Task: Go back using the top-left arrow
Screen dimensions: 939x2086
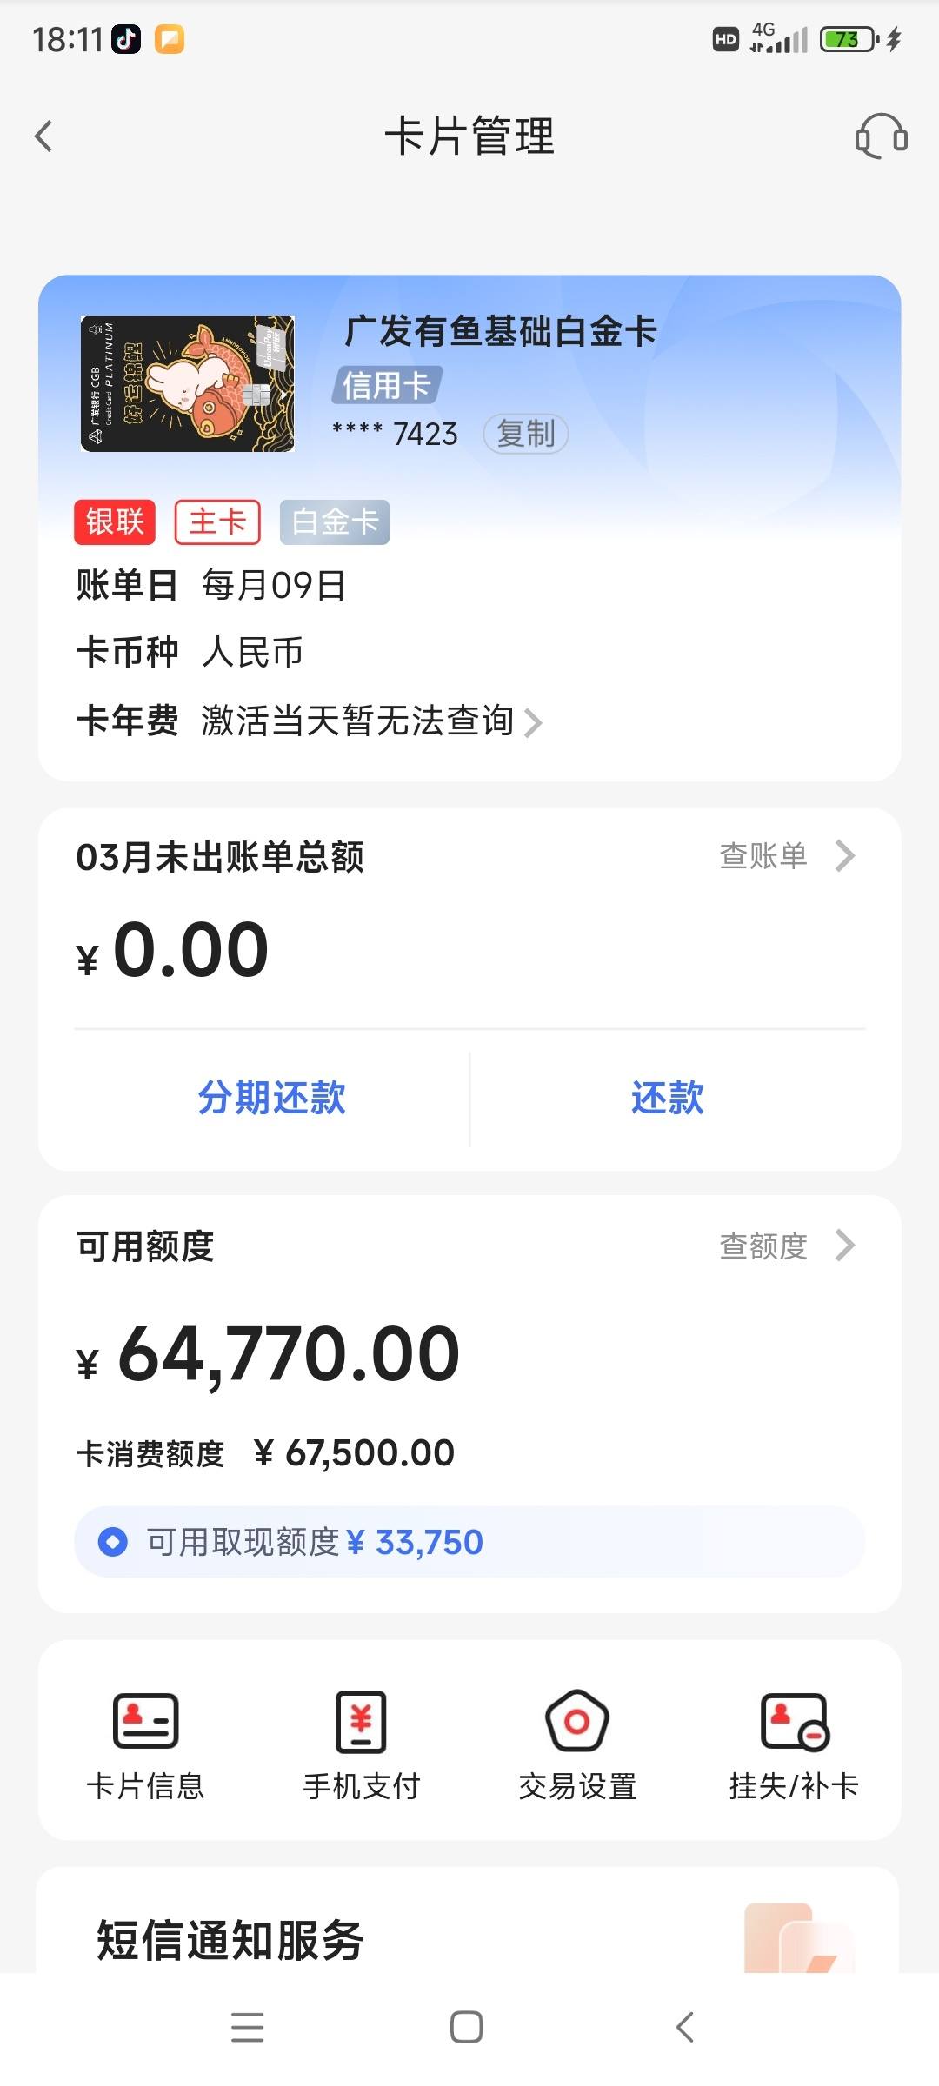Action: [x=43, y=136]
